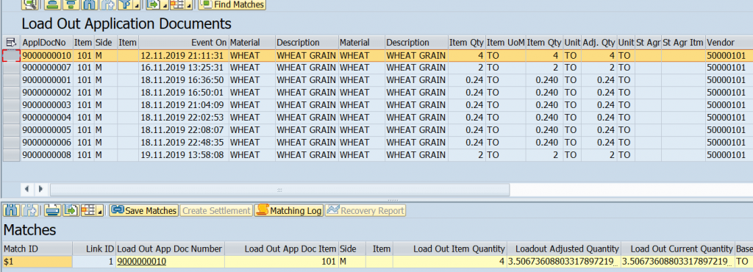Click event time 19.11.2019 13:58:08

click(183, 155)
